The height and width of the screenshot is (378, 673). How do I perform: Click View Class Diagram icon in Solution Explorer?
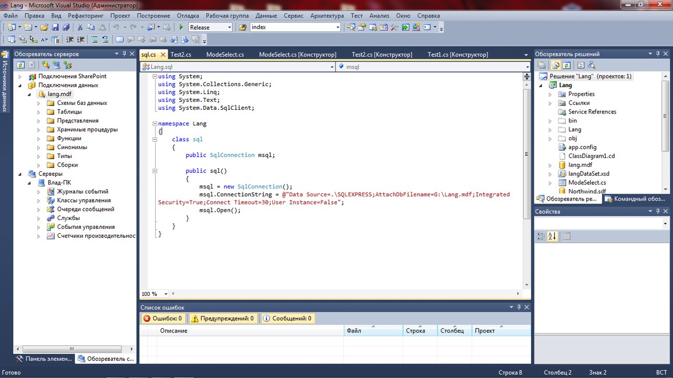pyautogui.click(x=592, y=65)
